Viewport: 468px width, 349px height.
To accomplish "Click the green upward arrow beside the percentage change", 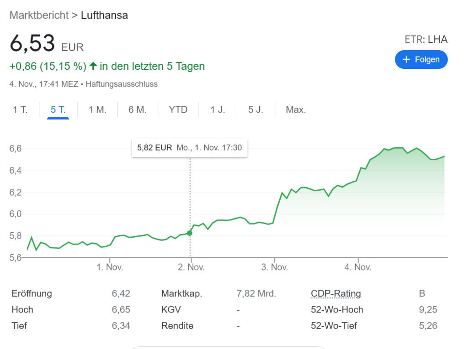I will 93,66.
